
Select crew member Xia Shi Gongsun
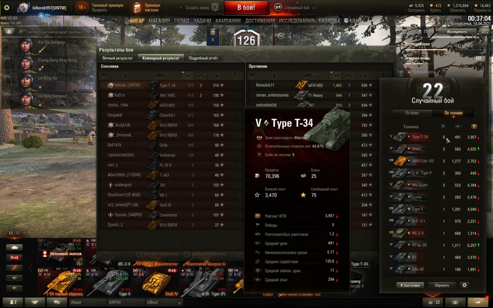[39, 45]
